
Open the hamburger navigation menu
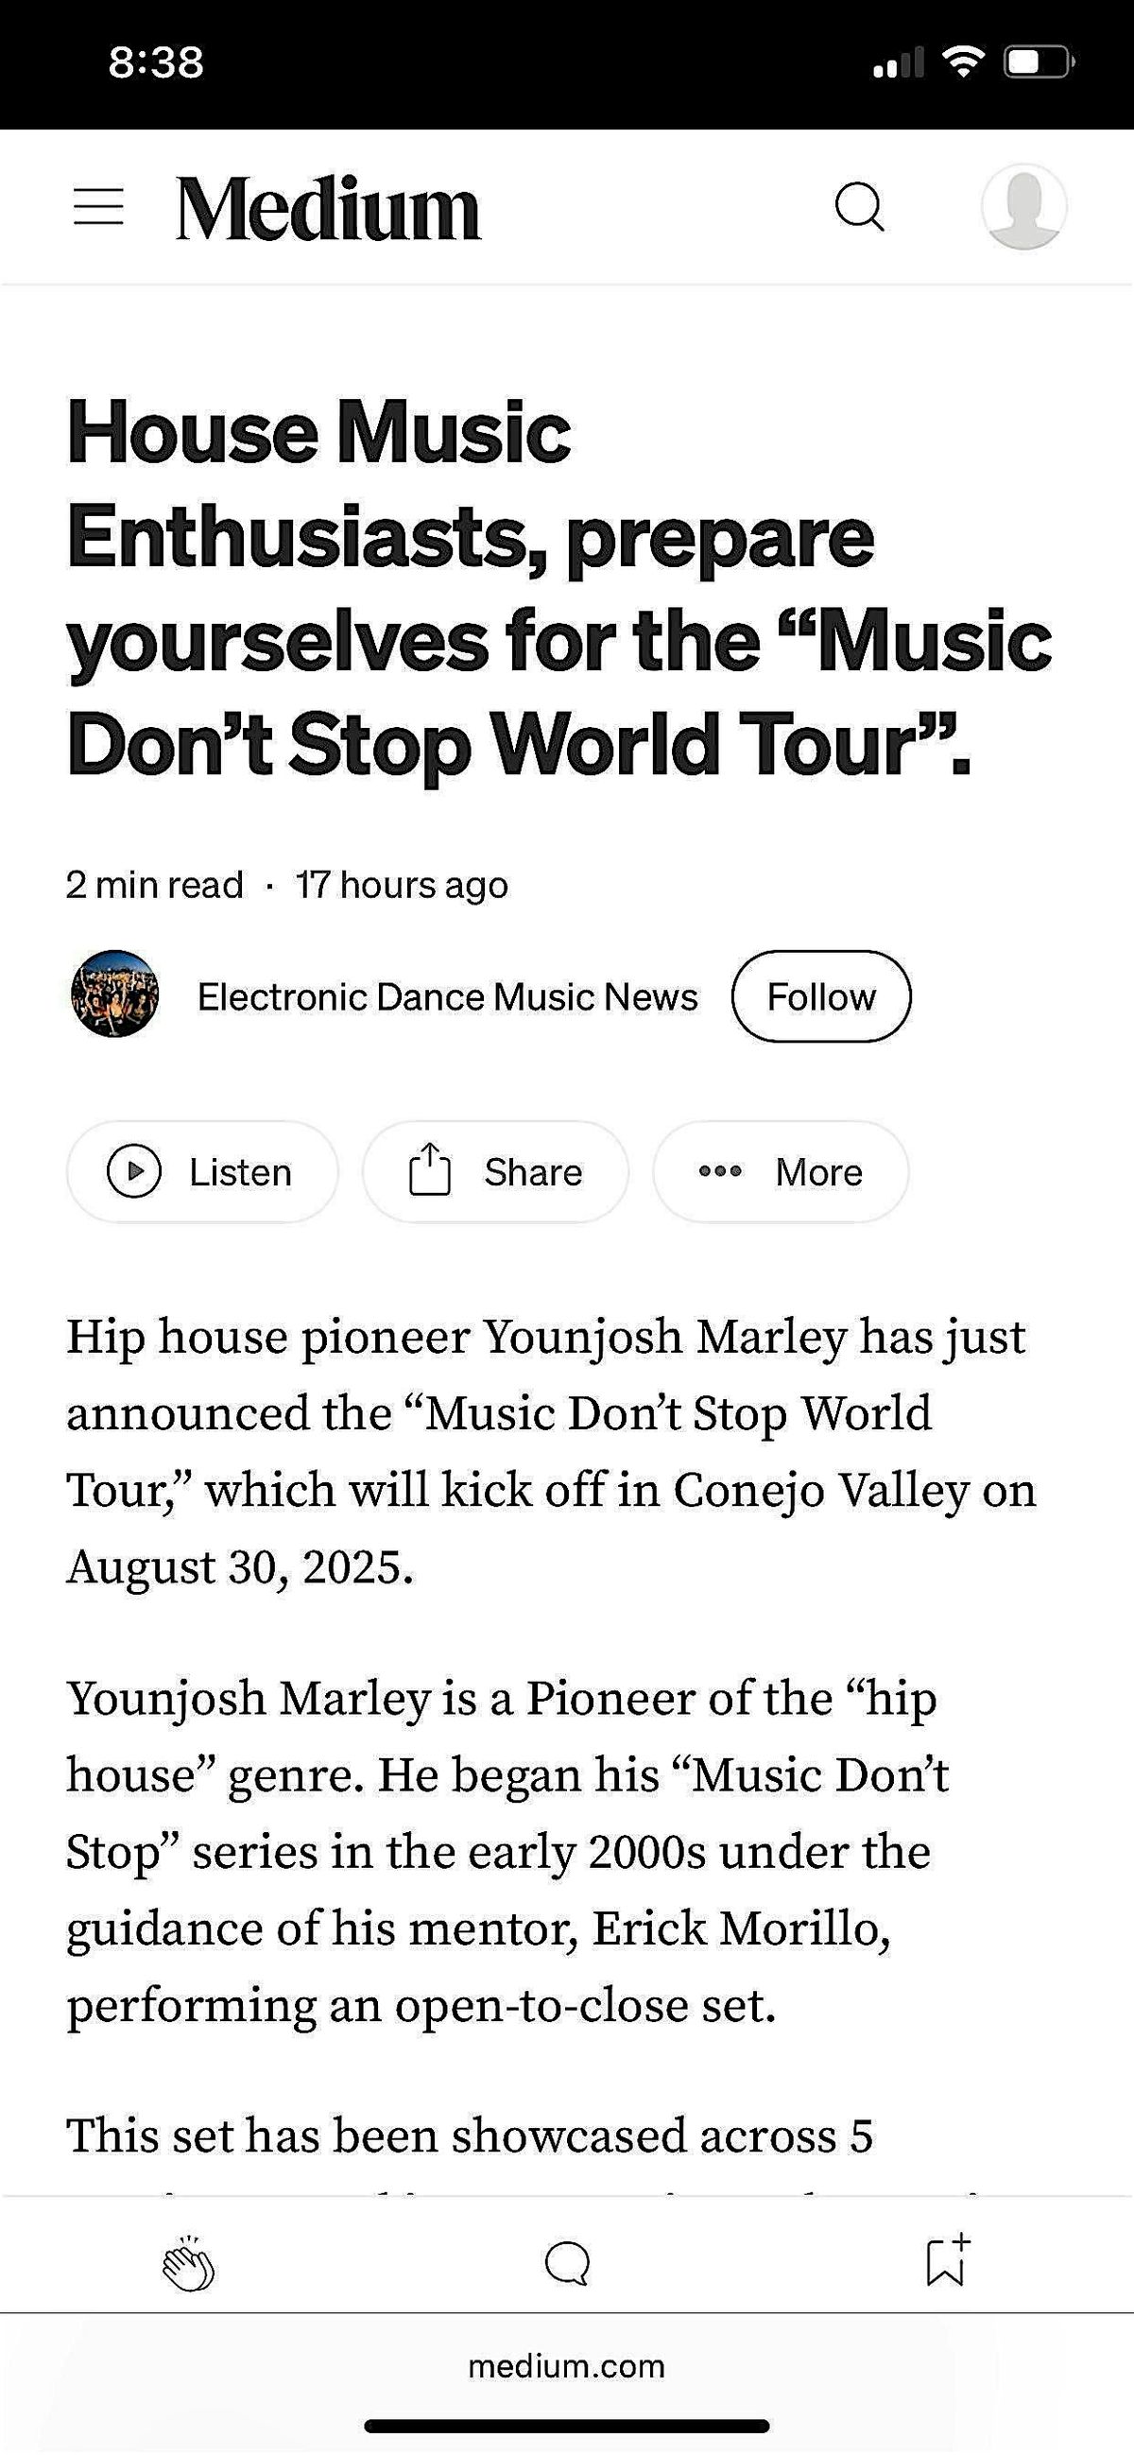(99, 207)
